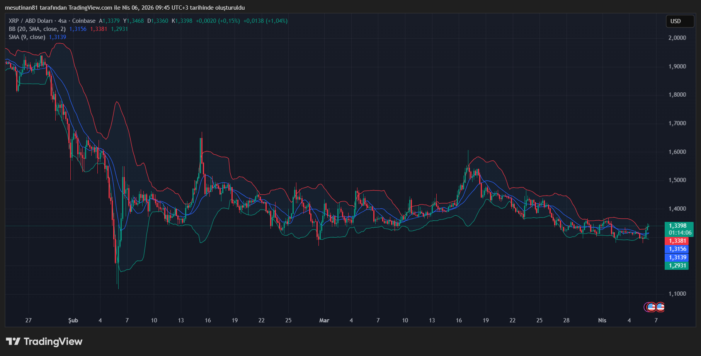Click the countdown timer 01:14:06
The height and width of the screenshot is (356, 701).
(678, 232)
